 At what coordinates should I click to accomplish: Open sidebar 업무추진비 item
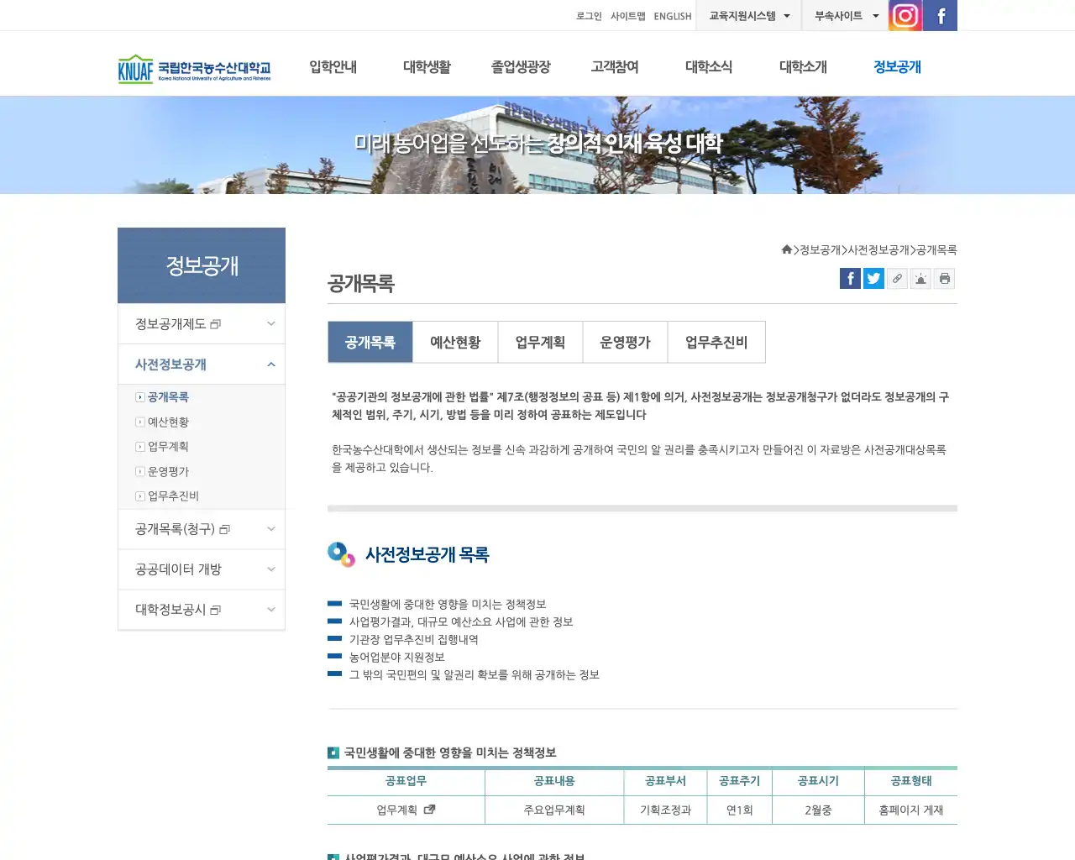173,496
